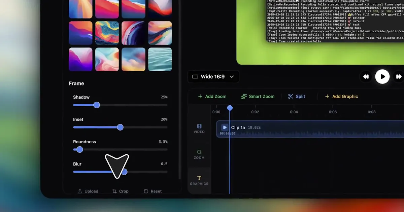Image resolution: width=404 pixels, height=212 pixels.
Task: Click the blue playhead diamond marker
Action: 230,108
